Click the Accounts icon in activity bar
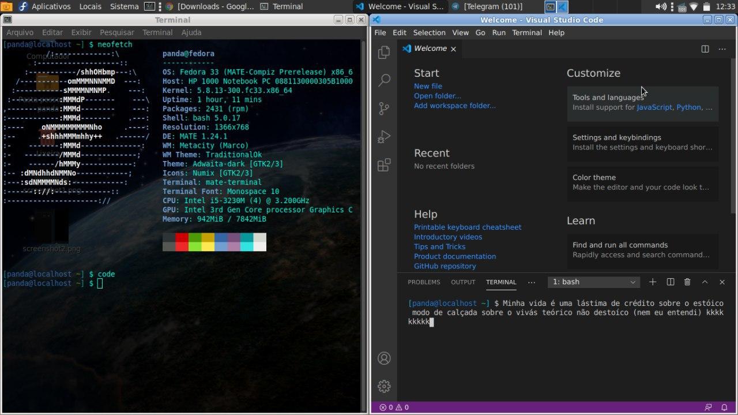Viewport: 738px width, 415px height. [384, 358]
